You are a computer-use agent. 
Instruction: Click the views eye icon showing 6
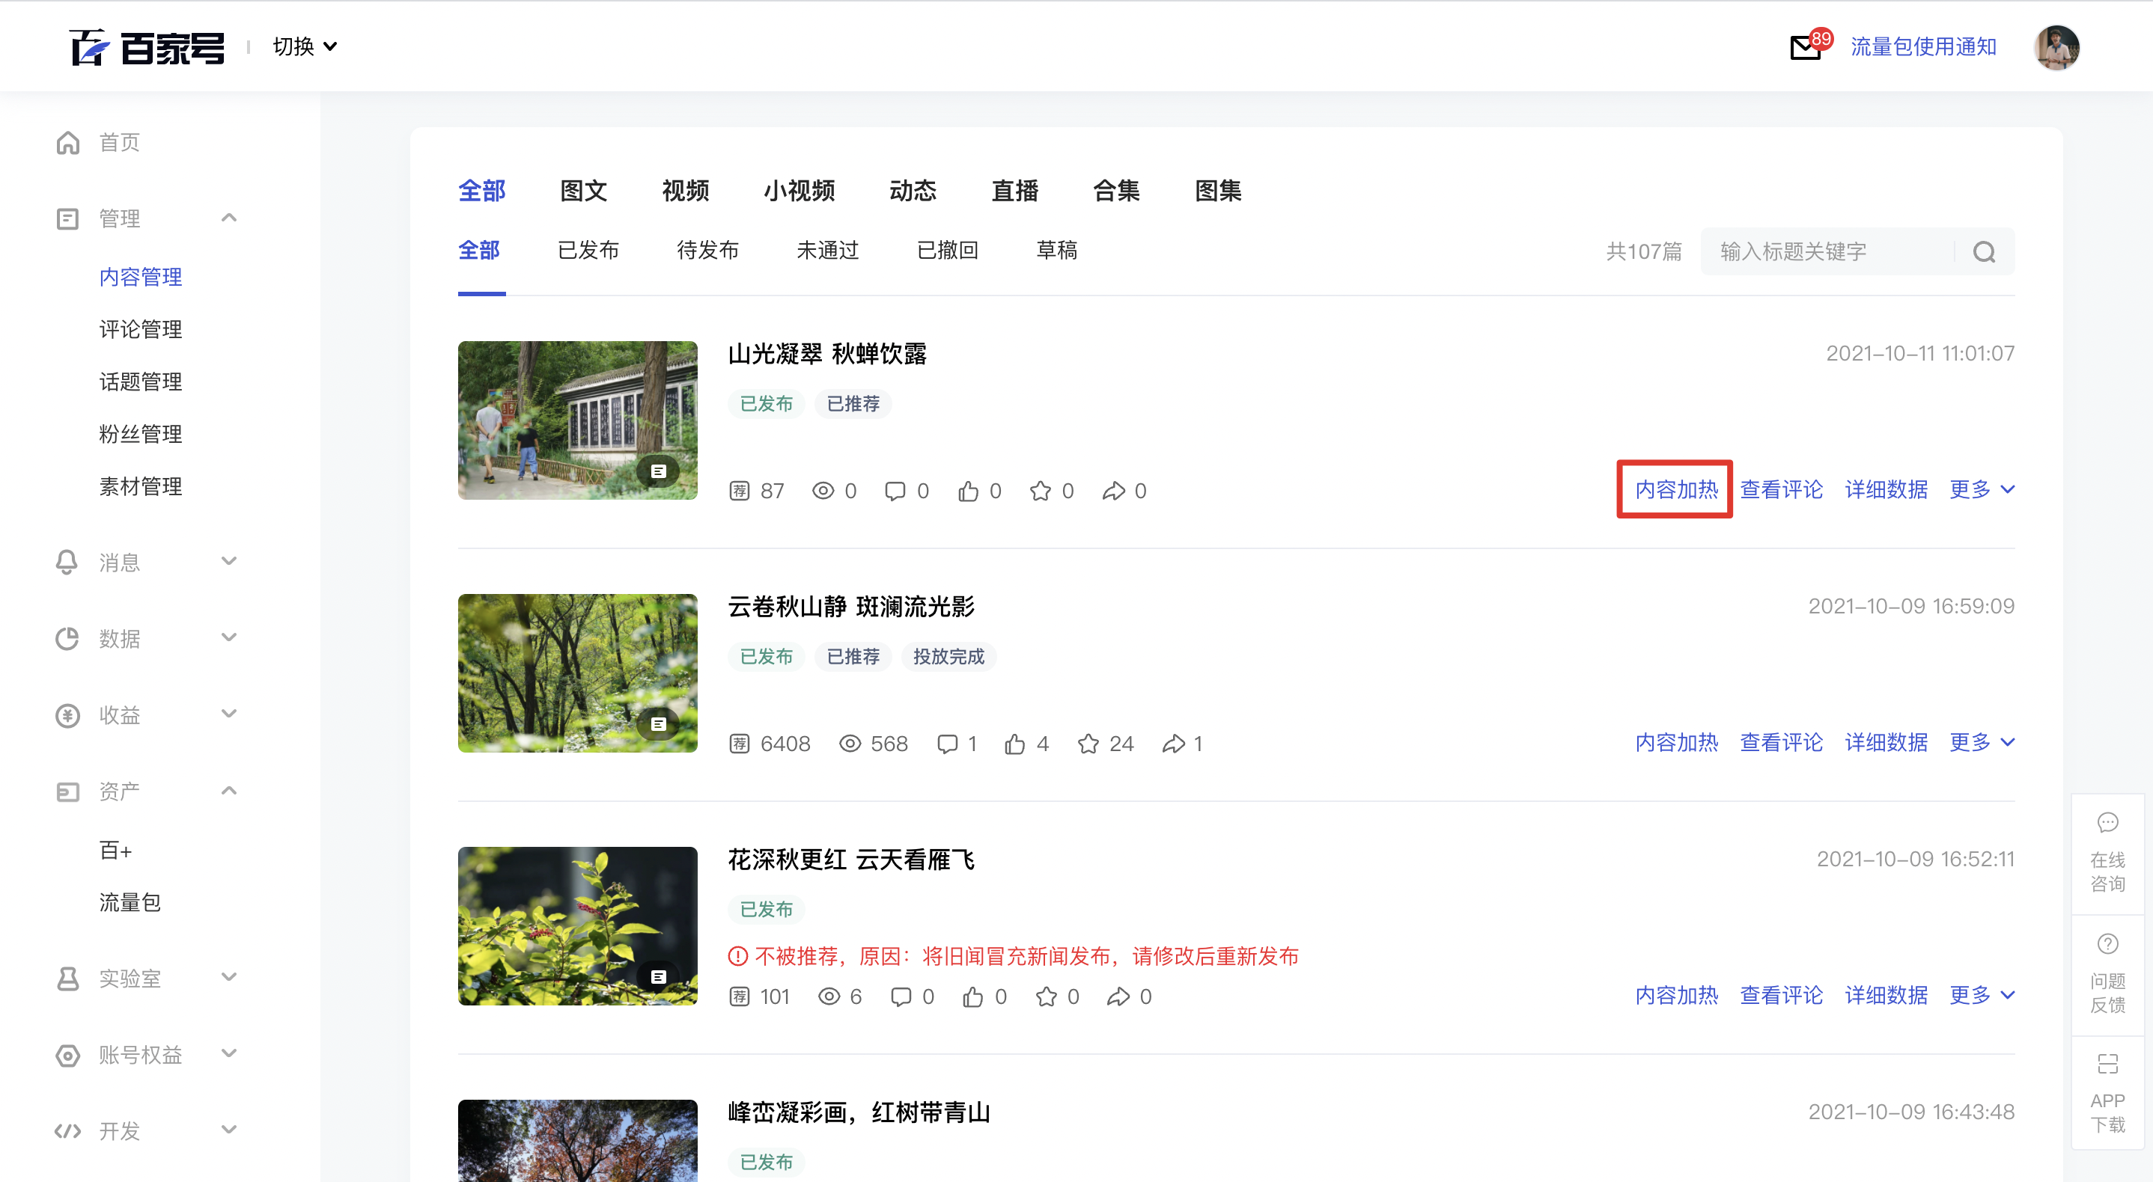pyautogui.click(x=828, y=997)
